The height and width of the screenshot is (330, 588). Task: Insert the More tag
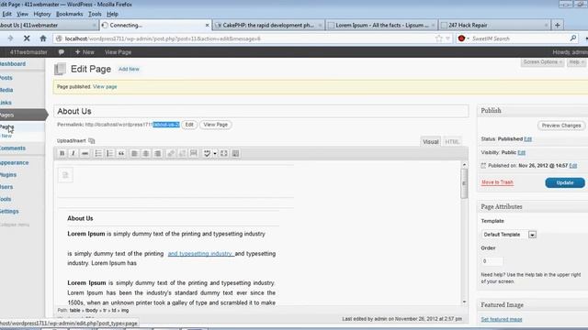point(194,153)
